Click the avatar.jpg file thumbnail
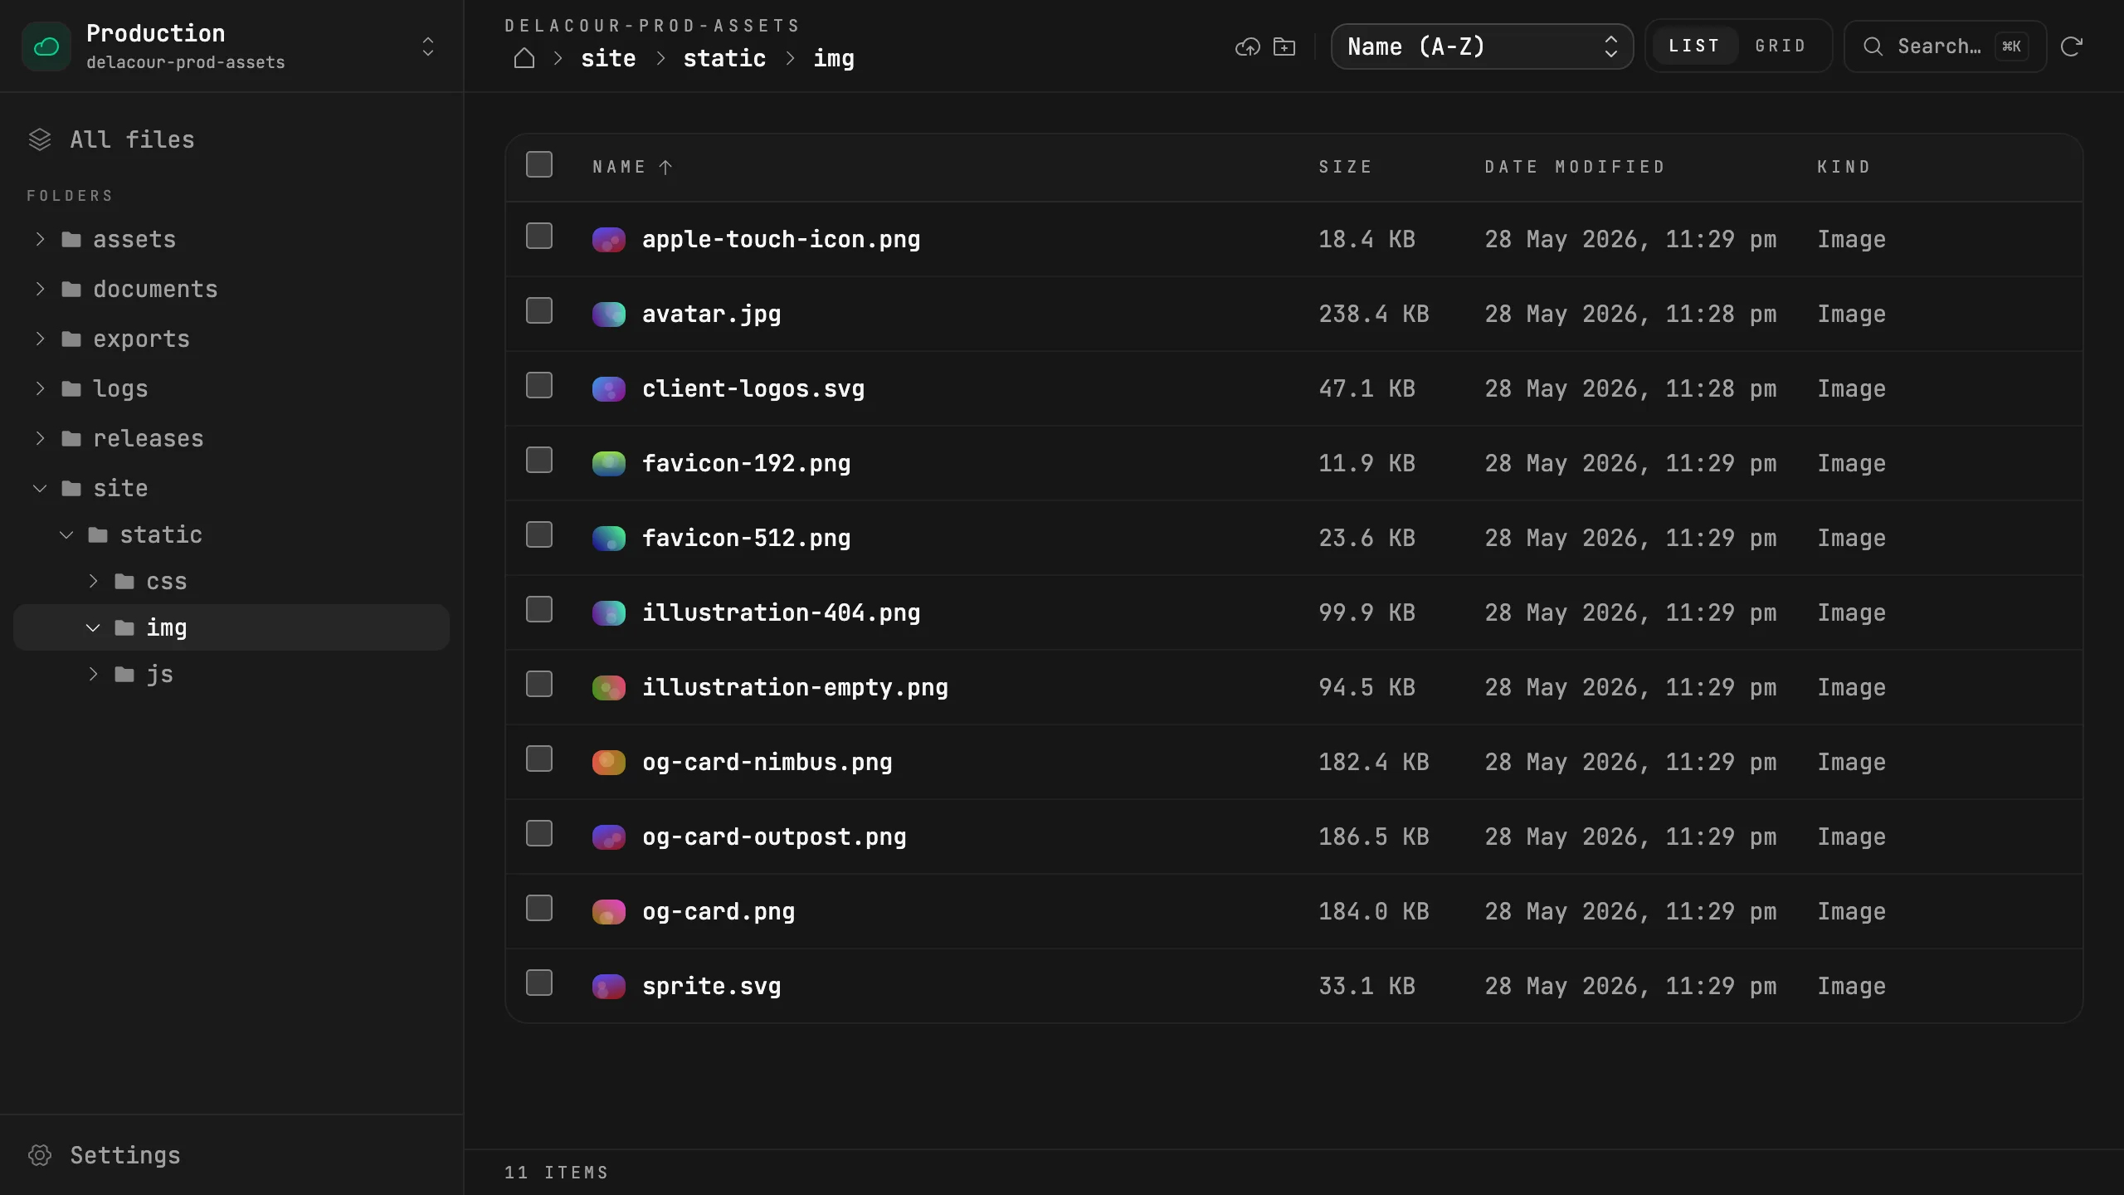 click(609, 315)
